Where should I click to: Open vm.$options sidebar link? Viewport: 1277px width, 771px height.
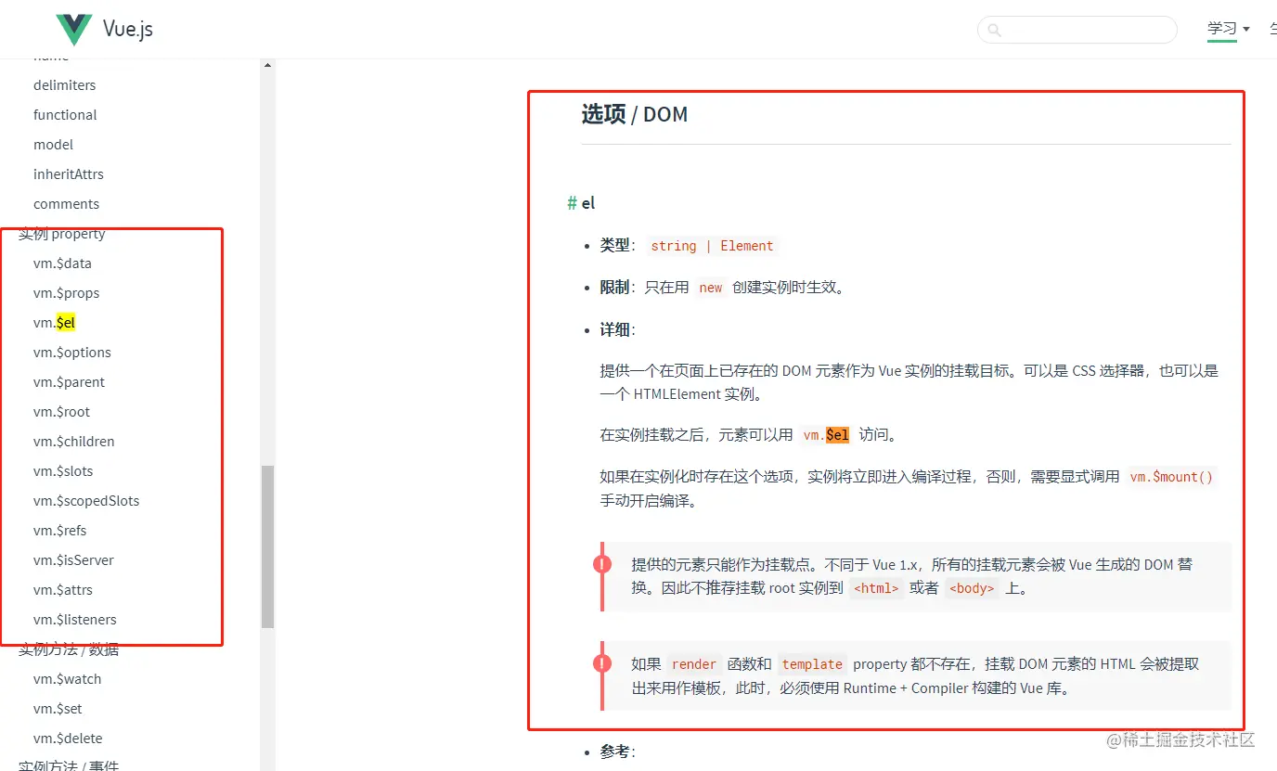coord(72,353)
